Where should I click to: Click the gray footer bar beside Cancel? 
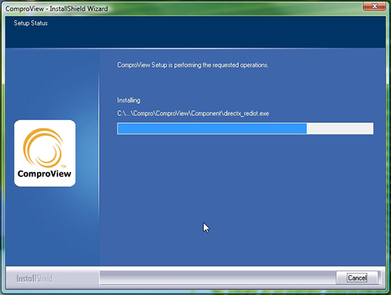[218, 277]
